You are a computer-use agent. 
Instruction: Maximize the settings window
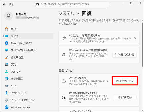tap(131, 3)
